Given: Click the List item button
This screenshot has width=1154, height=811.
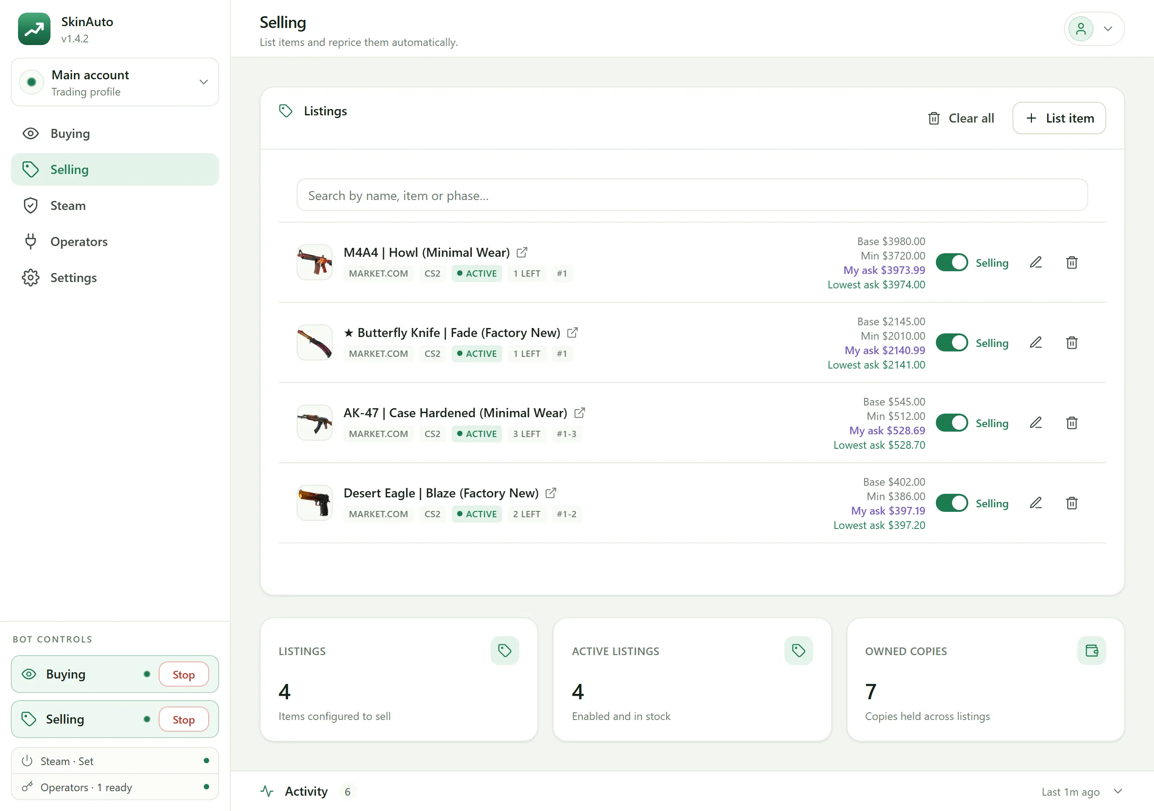Looking at the screenshot, I should click(x=1059, y=118).
